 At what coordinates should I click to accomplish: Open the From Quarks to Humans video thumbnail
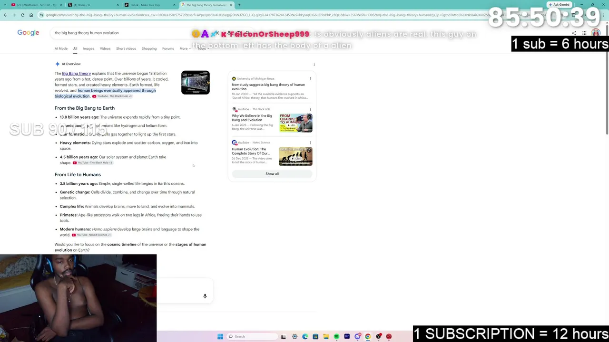pos(296,123)
